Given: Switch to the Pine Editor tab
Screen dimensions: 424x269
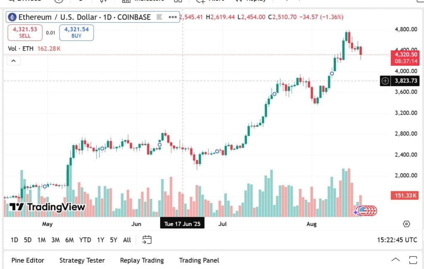Looking at the screenshot, I should click(28, 260).
